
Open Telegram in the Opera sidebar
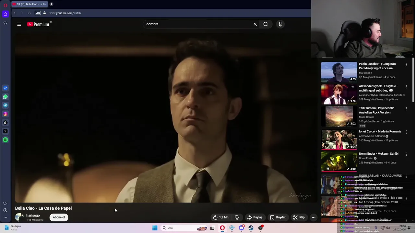[5, 105]
